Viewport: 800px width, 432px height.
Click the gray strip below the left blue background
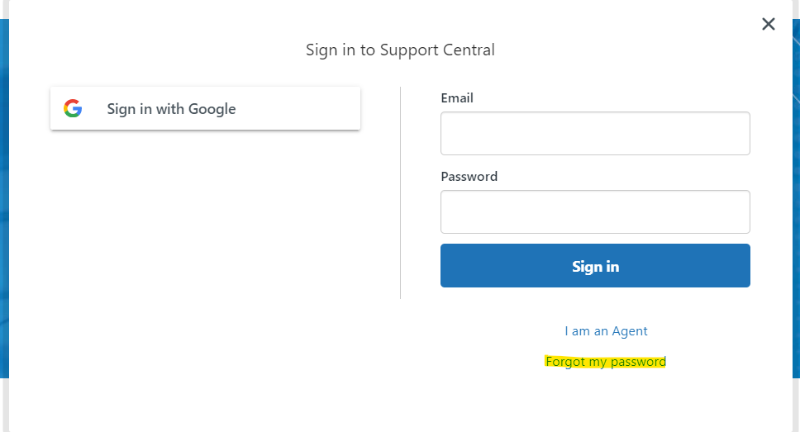pos(4,405)
